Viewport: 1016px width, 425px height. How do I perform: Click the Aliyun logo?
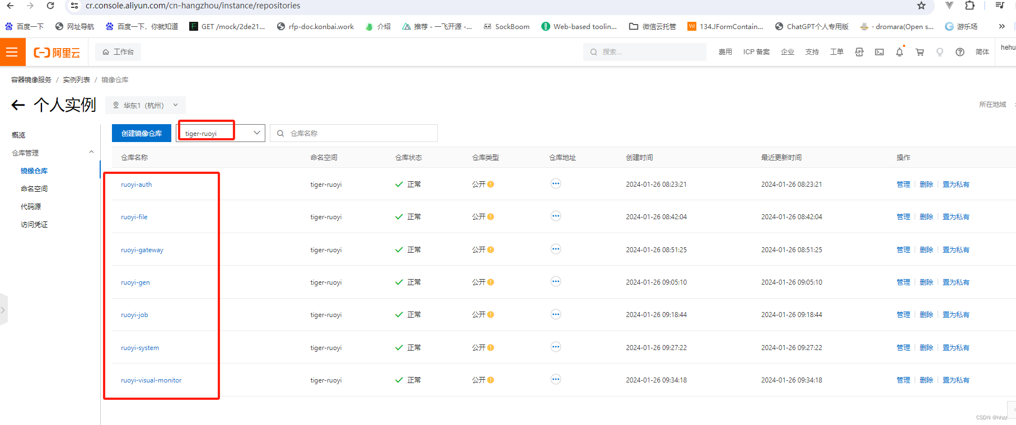coord(57,53)
